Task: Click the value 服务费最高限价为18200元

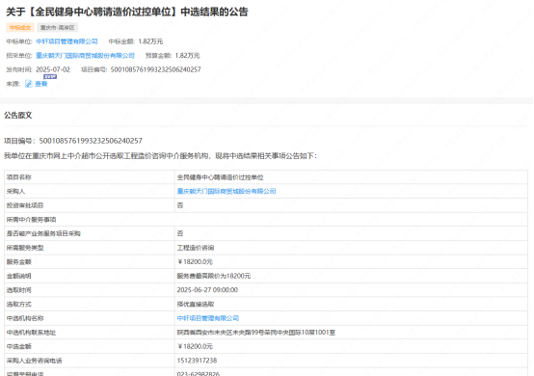Action: (x=214, y=276)
